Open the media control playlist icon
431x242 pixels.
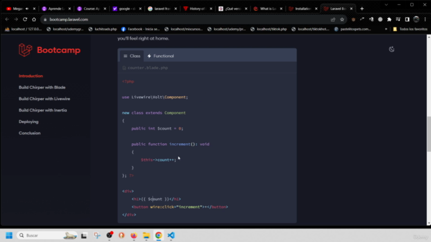pyautogui.click(x=398, y=19)
